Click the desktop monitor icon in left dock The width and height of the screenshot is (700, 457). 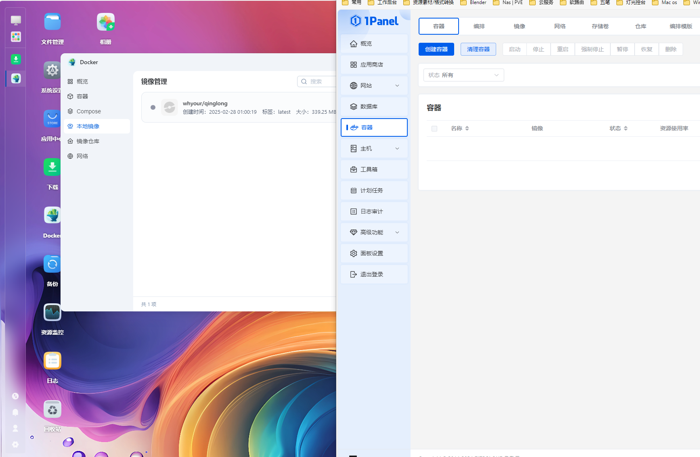pos(16,20)
